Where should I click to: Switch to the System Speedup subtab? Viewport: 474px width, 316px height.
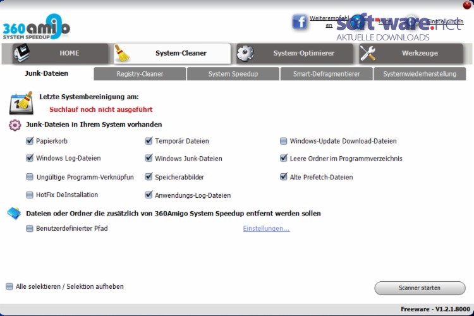click(x=233, y=74)
